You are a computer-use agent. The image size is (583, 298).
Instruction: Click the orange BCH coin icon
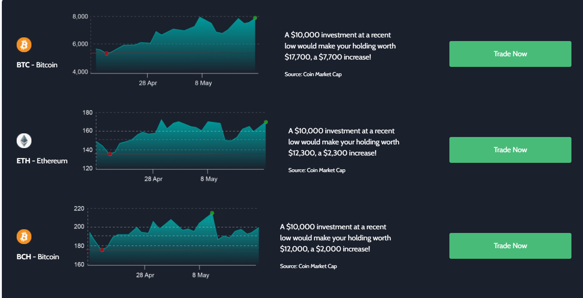pos(24,237)
